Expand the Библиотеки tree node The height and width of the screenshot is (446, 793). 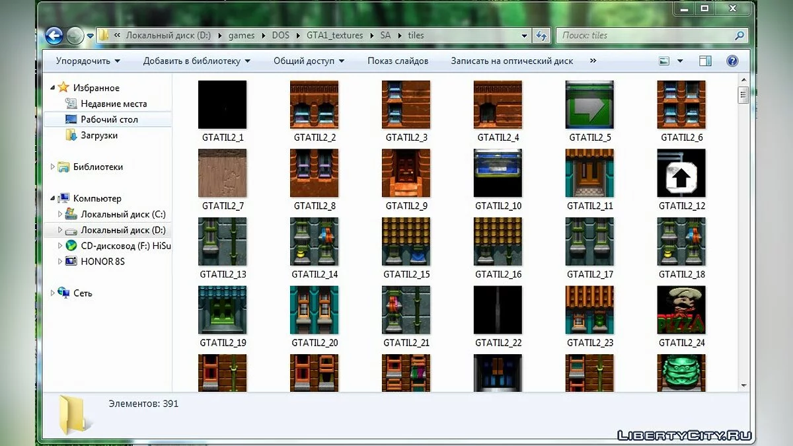[x=54, y=167]
